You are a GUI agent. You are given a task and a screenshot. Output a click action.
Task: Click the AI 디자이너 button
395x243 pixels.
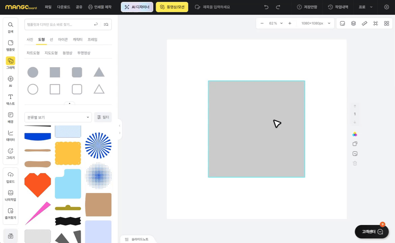[137, 7]
